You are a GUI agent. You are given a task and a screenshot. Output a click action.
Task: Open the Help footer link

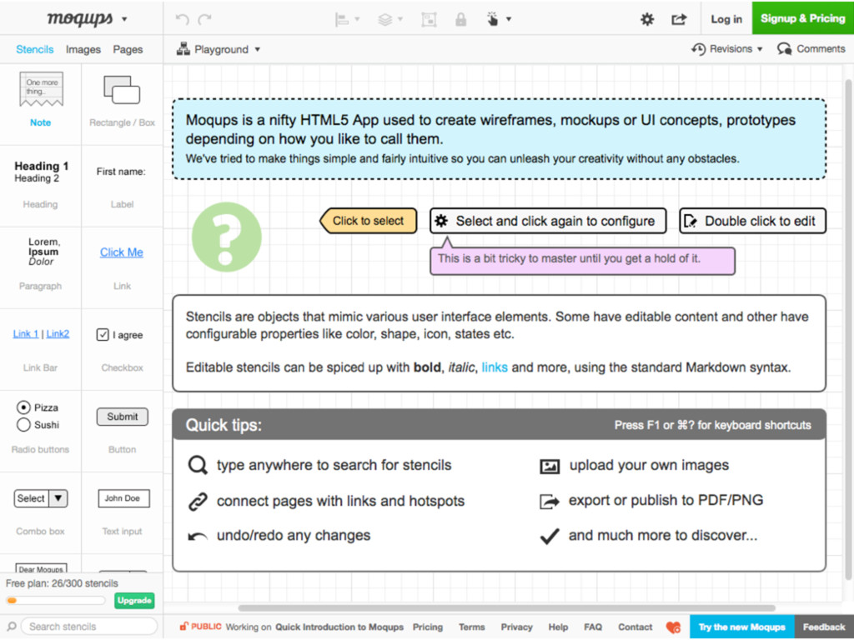pos(558,627)
